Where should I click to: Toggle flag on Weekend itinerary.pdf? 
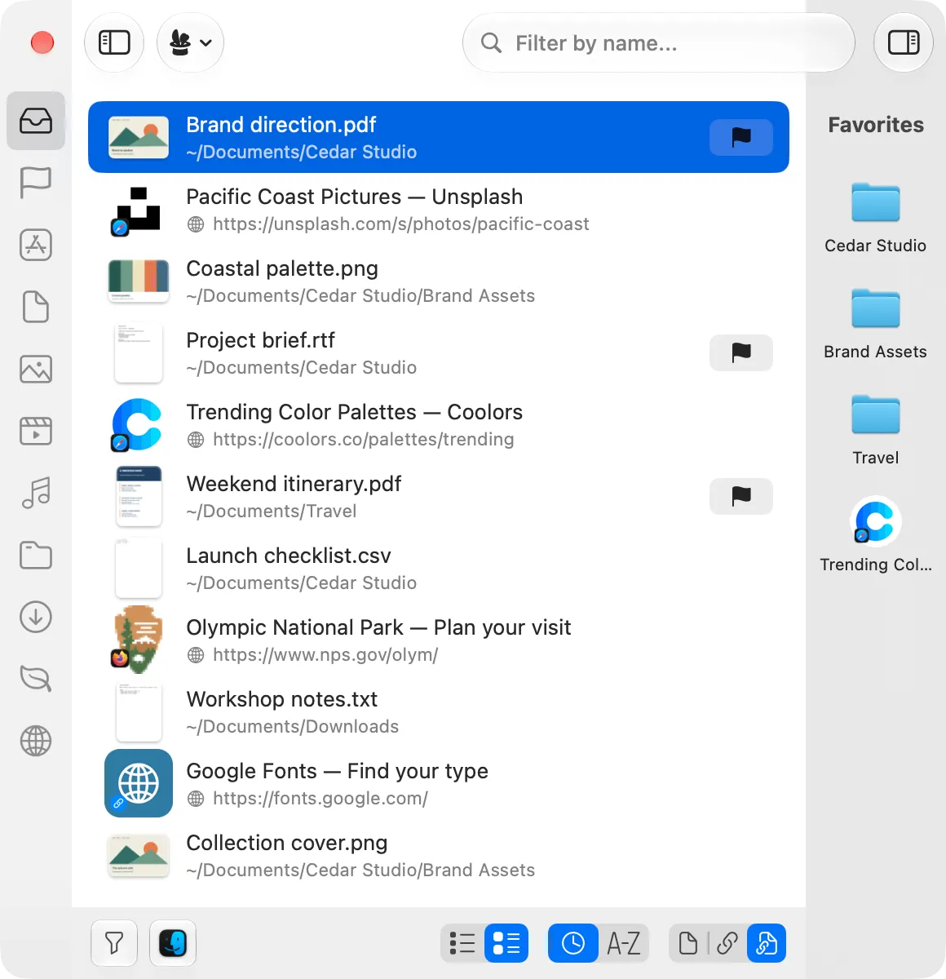741,496
